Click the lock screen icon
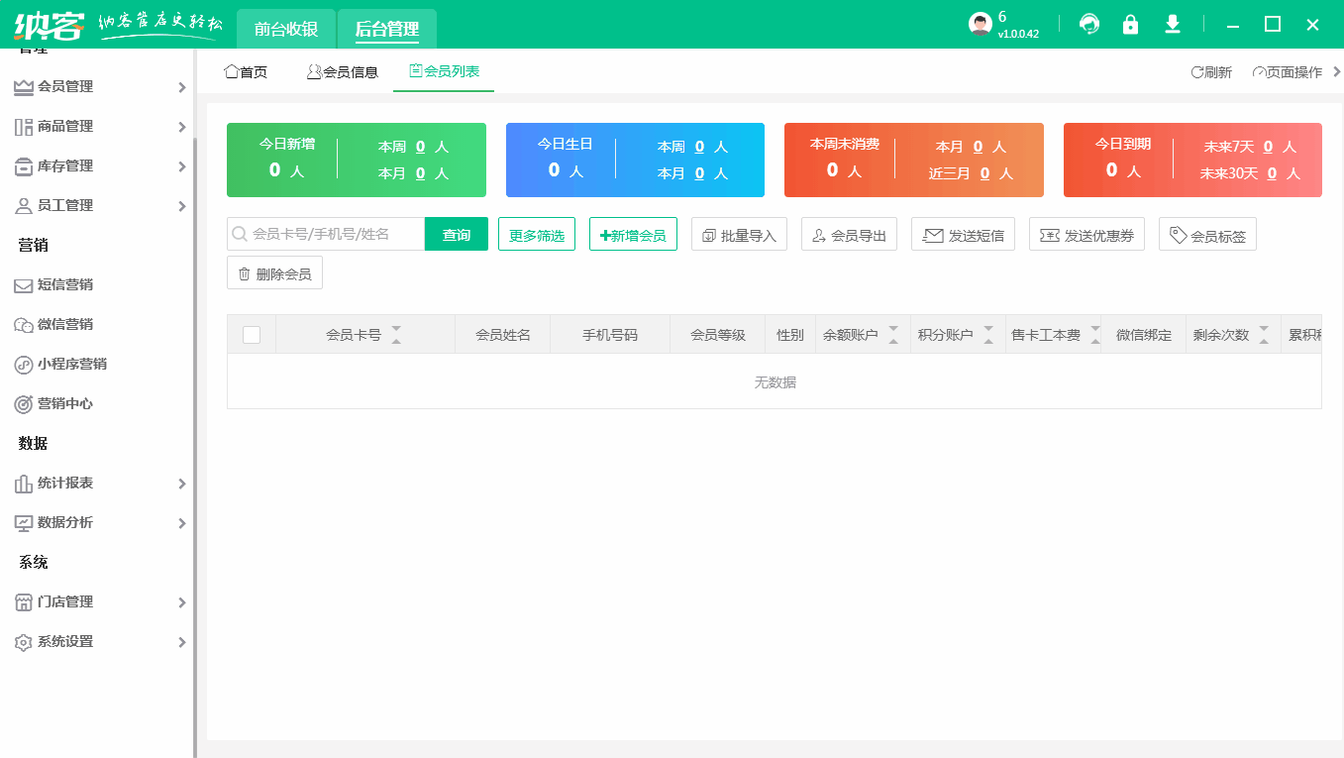Viewport: 1344px width, 758px height. pos(1130,25)
